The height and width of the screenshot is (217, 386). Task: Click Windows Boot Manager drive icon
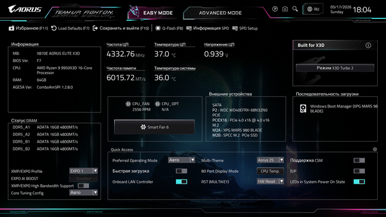(x=303, y=109)
